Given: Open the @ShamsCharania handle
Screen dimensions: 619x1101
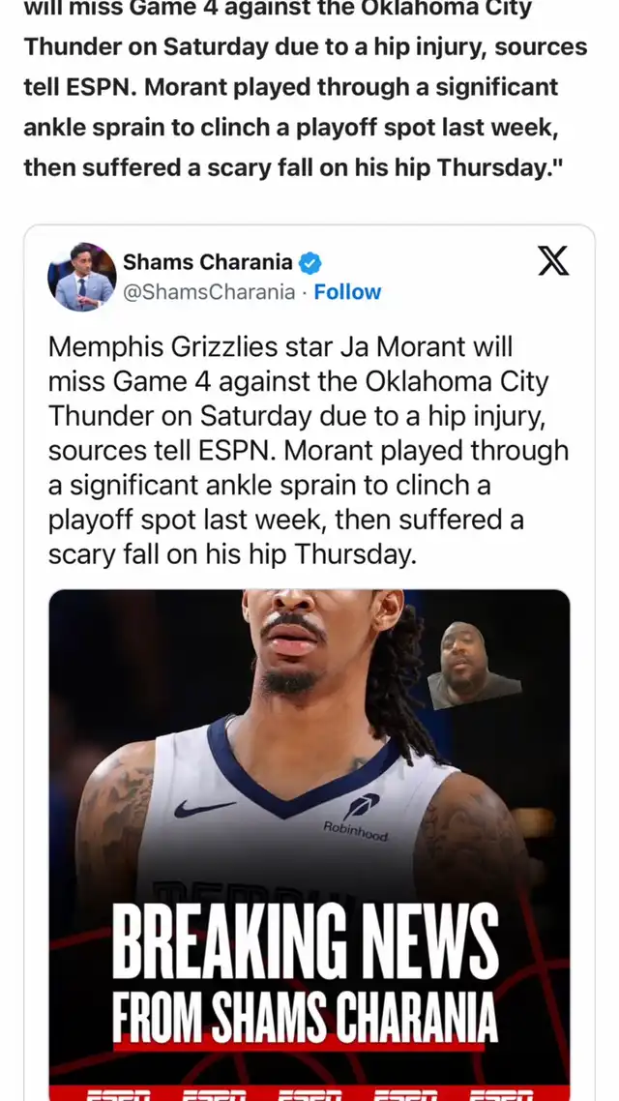Looking at the screenshot, I should pos(209,292).
